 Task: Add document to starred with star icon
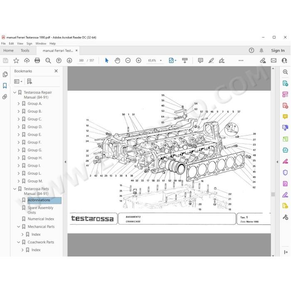(x=16, y=61)
